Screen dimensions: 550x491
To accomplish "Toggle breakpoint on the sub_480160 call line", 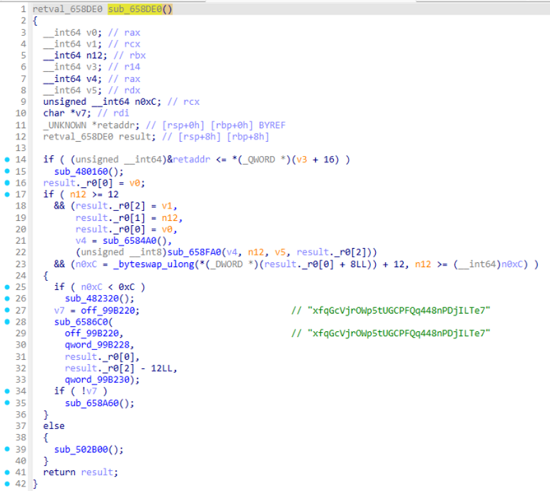I will point(8,171).
